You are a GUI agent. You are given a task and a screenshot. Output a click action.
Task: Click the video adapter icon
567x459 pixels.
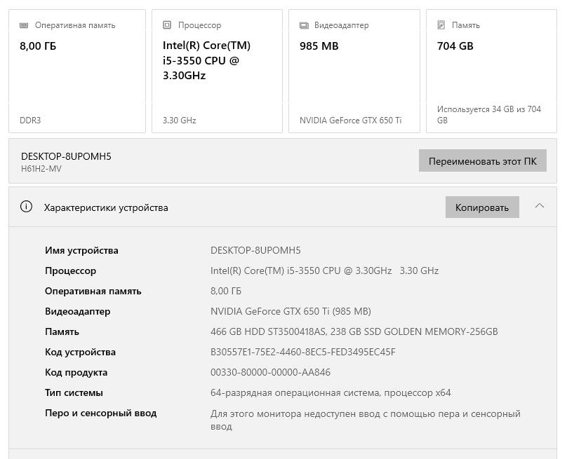pos(304,25)
